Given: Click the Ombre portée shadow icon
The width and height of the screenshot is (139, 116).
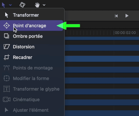Looking at the screenshot, I should (x=7, y=36).
